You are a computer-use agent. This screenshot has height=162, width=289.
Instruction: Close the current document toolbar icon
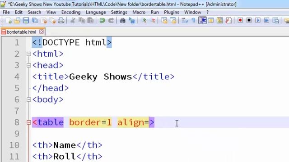pyautogui.click(x=44, y=20)
